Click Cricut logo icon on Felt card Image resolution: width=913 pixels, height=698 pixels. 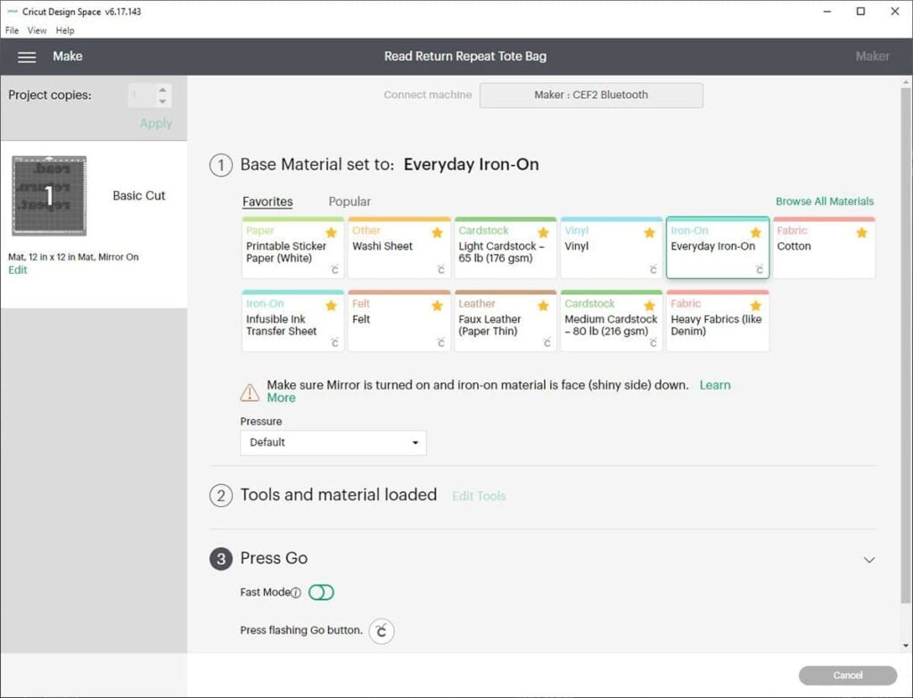click(x=440, y=342)
